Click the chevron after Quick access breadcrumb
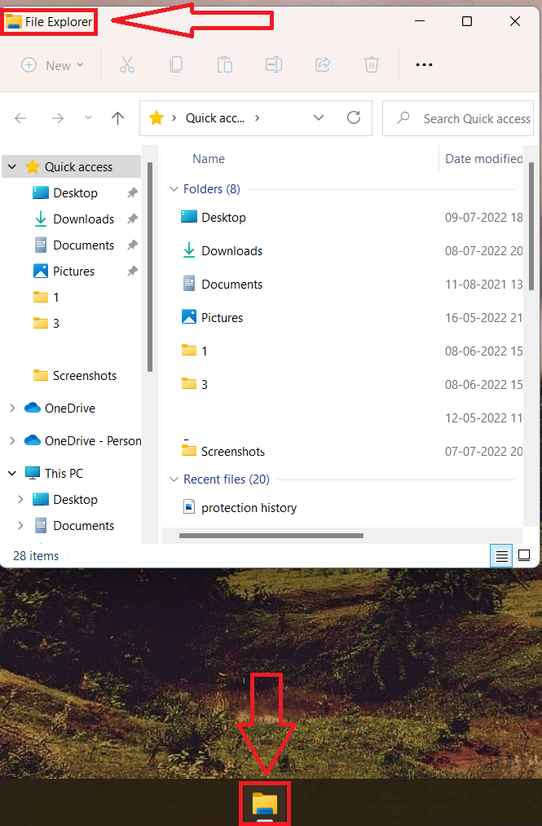This screenshot has height=826, width=542. click(257, 118)
